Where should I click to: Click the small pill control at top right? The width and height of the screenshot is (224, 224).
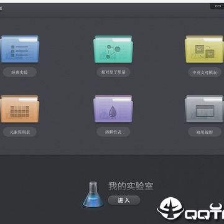[x=218, y=6]
